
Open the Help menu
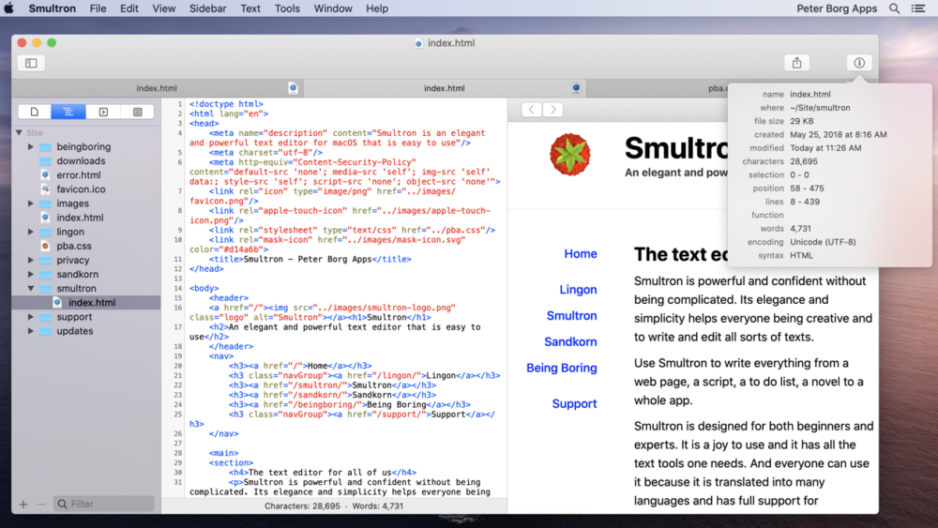(377, 8)
